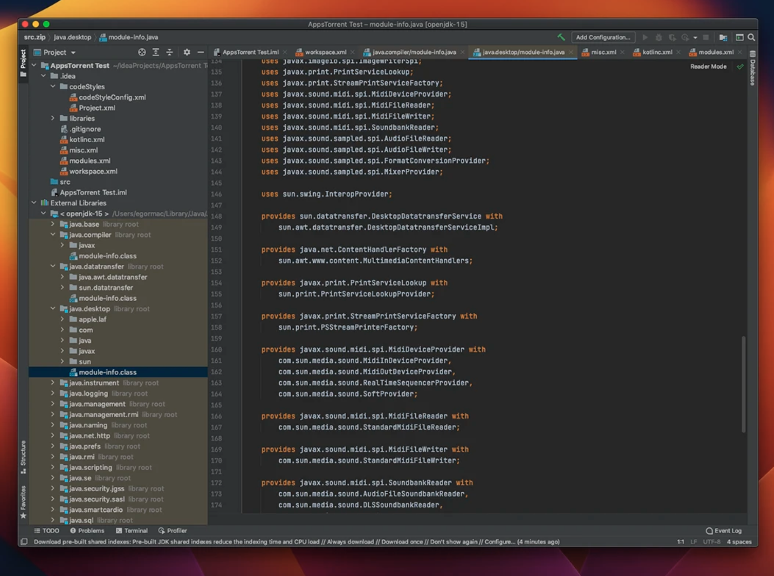774x576 pixels.
Task: Click the Run with Coverage icon
Action: 673,37
